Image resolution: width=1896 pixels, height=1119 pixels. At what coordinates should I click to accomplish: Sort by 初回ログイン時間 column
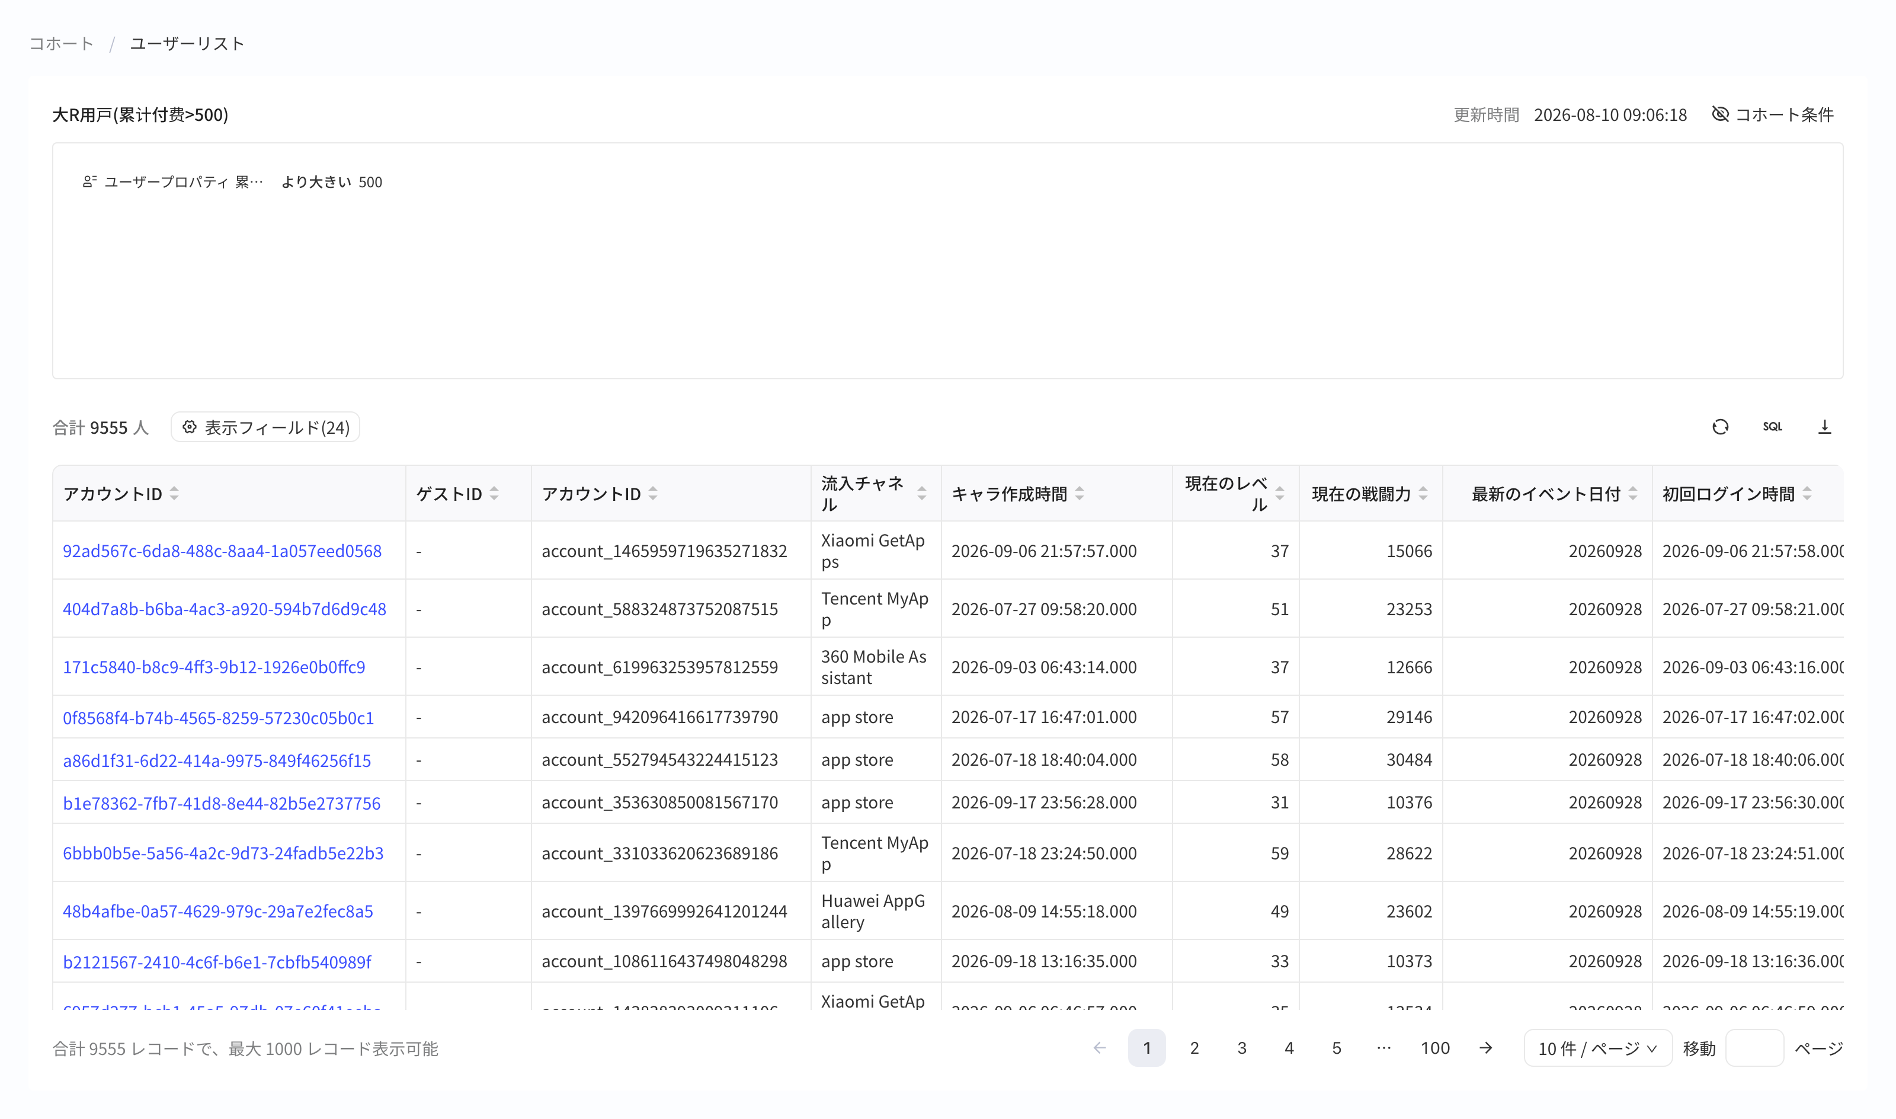[1807, 494]
